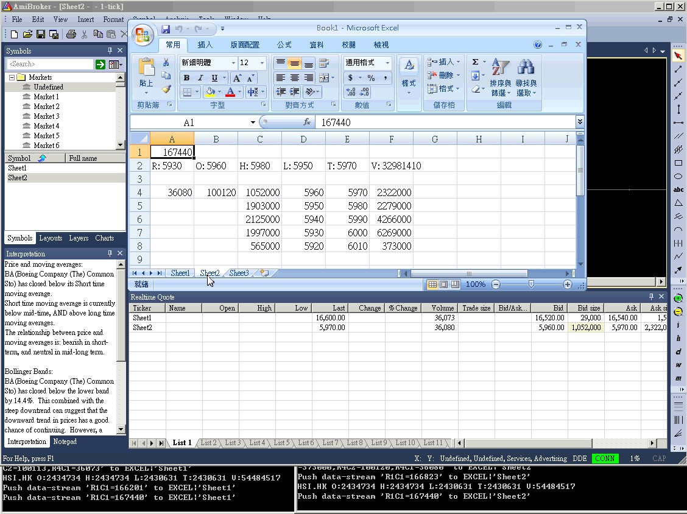The image size is (687, 514).
Task: Click the Excel find and select binoculars
Action: coord(526,67)
